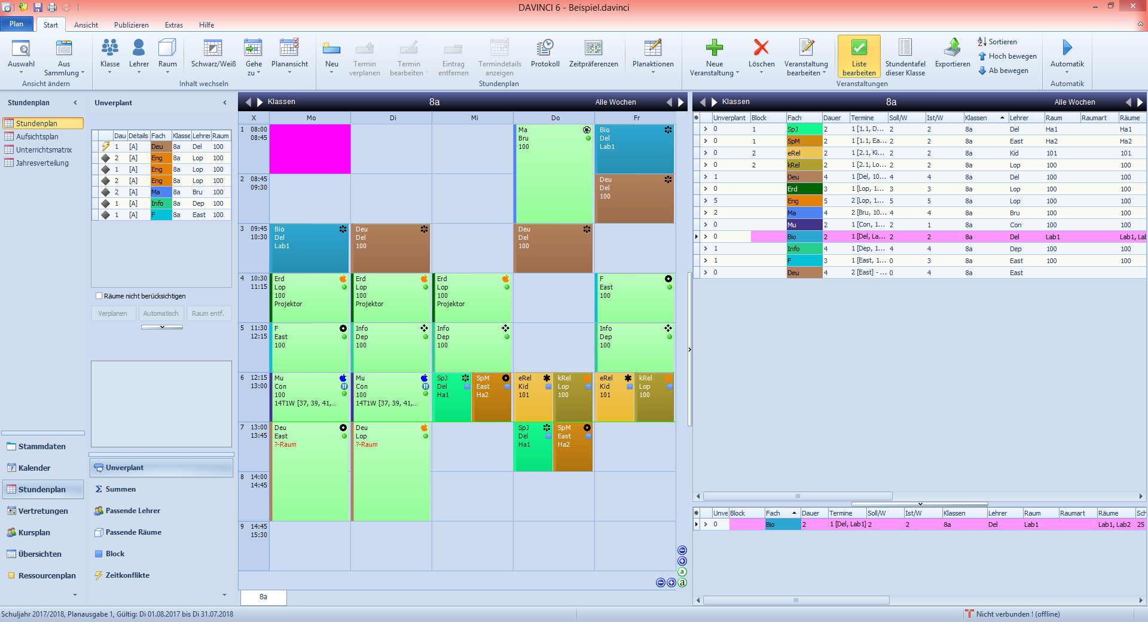Open Passende Lehrer panel
This screenshot has width=1148, height=622.
161,511
